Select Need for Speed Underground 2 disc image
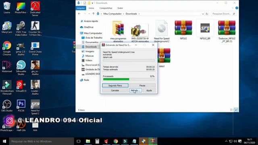258x145 pixels. (x=162, y=31)
